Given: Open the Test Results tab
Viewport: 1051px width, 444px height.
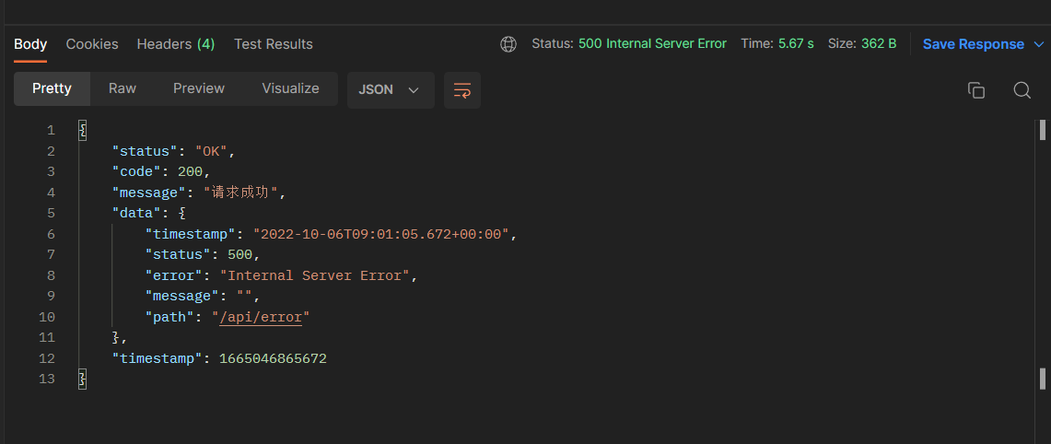Looking at the screenshot, I should [274, 44].
